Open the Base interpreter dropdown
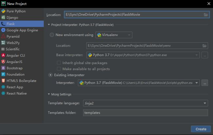The image size is (213, 135). pyautogui.click(x=143, y=55)
